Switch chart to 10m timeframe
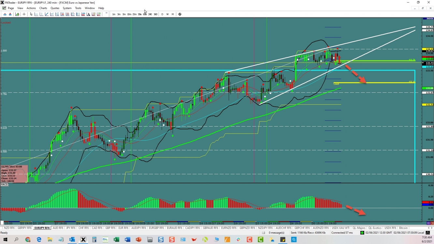The height and width of the screenshot is (244, 434). [129, 14]
